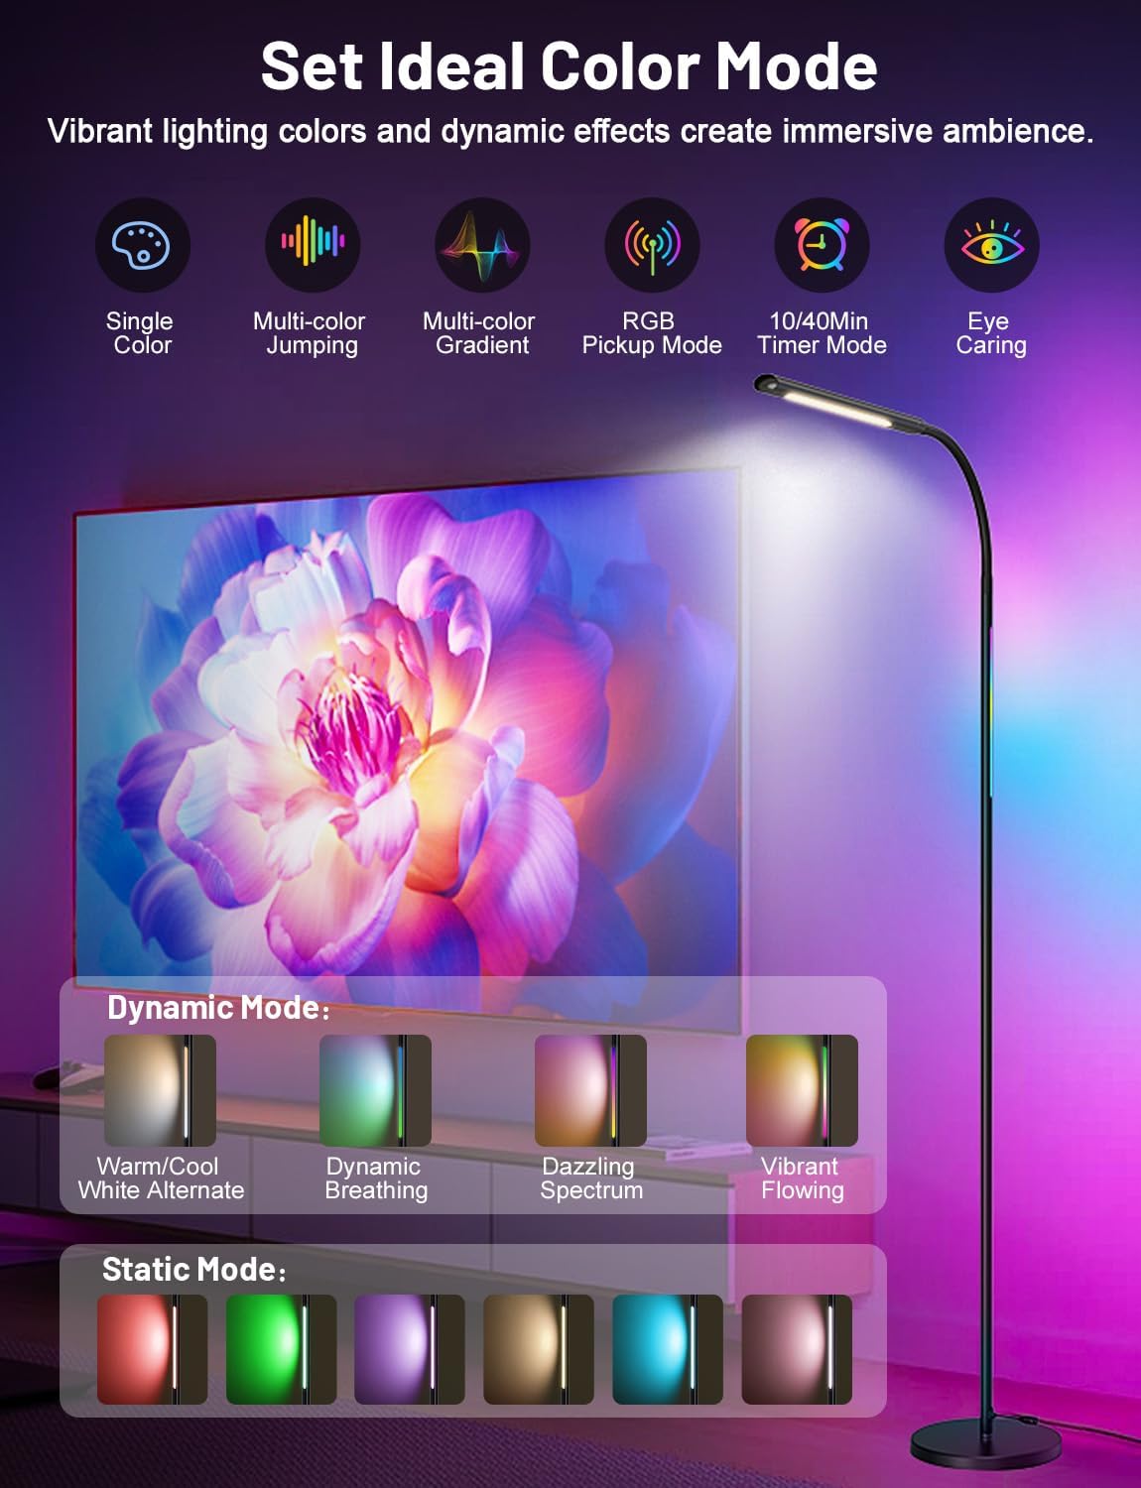This screenshot has height=1488, width=1141.
Task: Choose the Vibrant Flowing thumbnail
Action: [x=802, y=1090]
